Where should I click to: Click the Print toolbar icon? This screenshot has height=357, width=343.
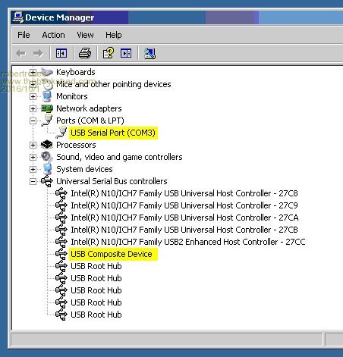point(85,53)
